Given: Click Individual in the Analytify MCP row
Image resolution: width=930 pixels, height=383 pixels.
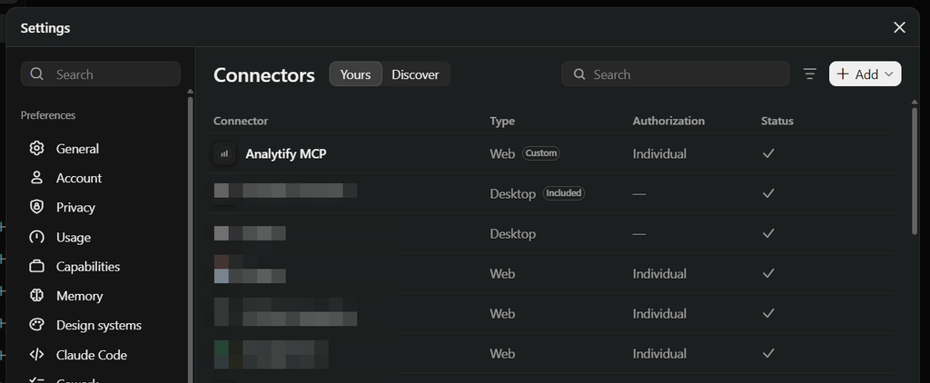Looking at the screenshot, I should click(x=659, y=153).
